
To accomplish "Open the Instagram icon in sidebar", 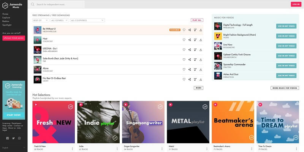I will [19, 138].
